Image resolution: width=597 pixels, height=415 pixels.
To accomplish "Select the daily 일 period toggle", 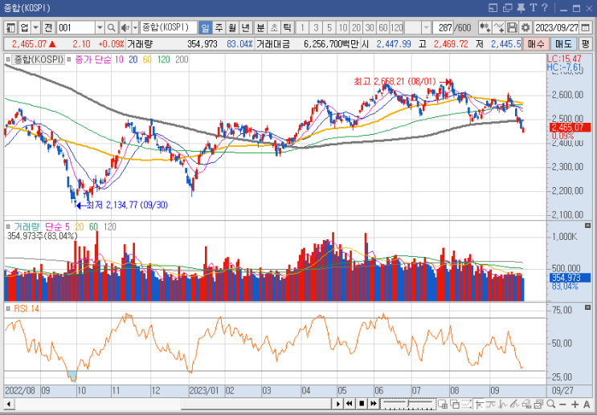I will coord(206,27).
